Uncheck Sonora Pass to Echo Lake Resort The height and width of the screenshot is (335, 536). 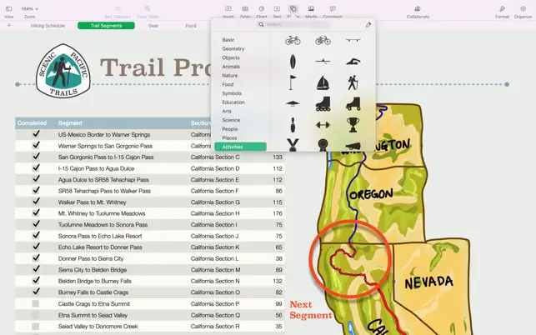tap(36, 235)
